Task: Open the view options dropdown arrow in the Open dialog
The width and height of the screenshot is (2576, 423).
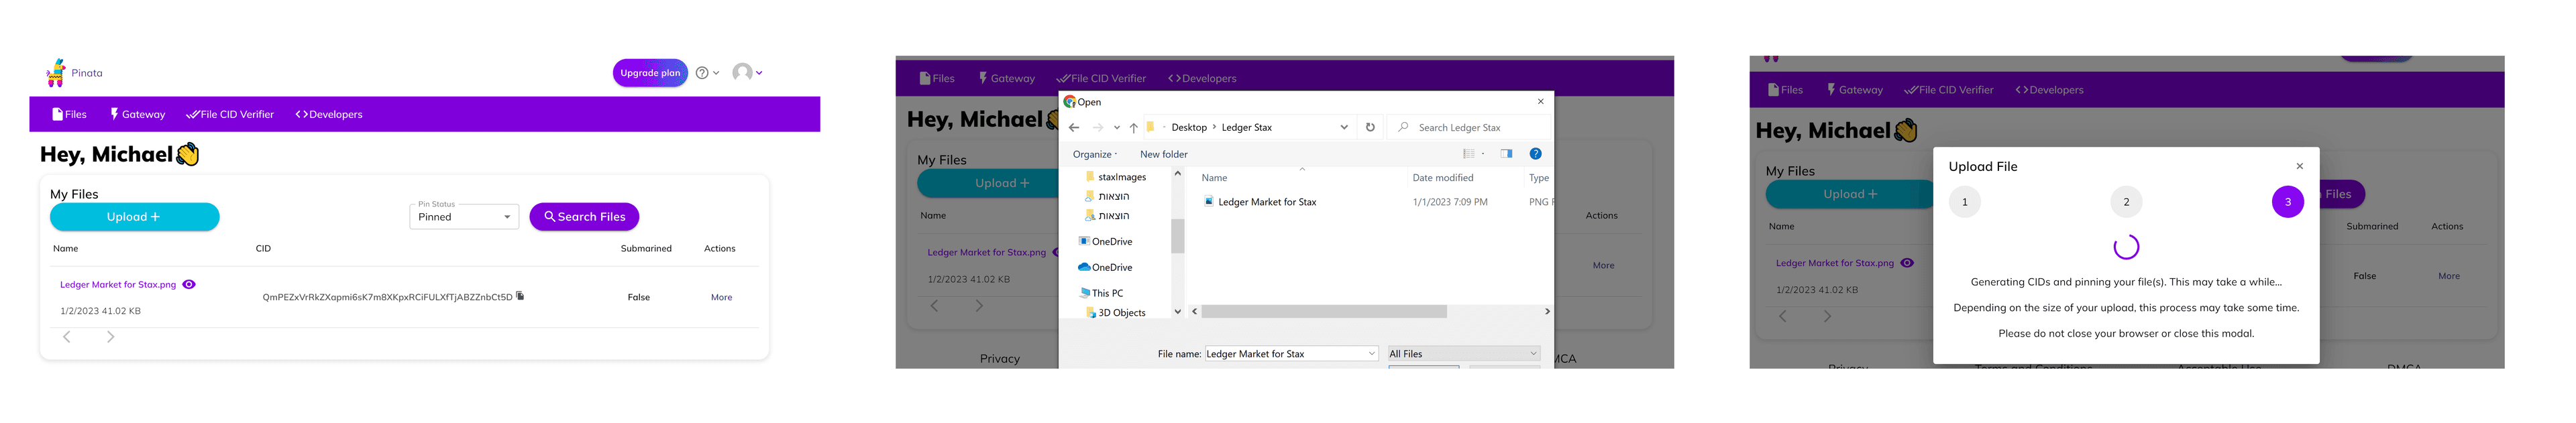Action: [x=1483, y=154]
